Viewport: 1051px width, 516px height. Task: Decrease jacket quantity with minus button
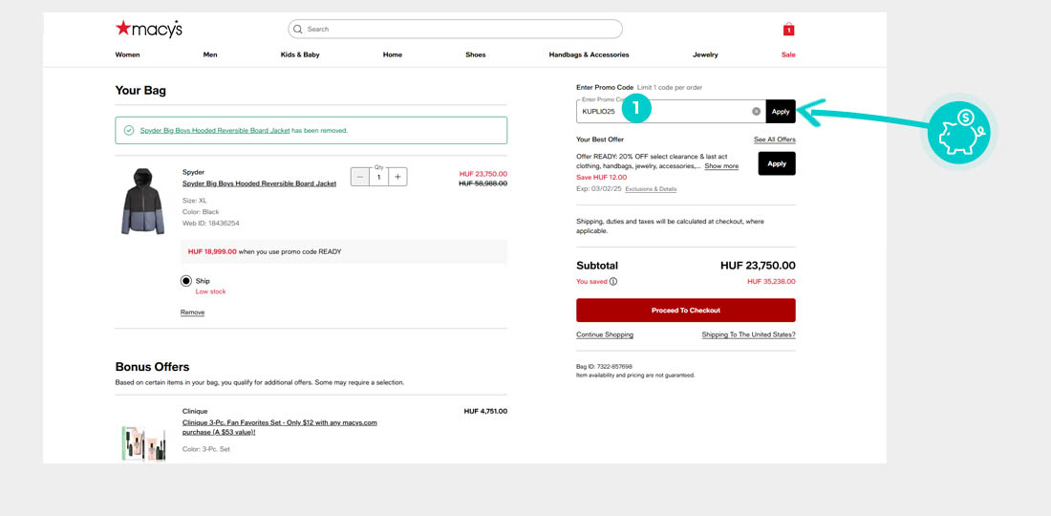coord(359,177)
